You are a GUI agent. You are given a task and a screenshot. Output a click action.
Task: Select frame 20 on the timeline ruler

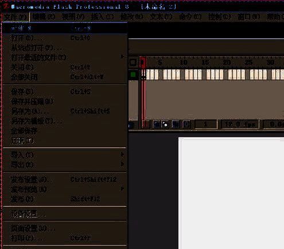227,63
